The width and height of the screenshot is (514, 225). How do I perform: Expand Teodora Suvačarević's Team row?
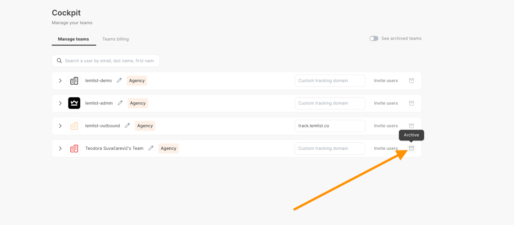point(60,148)
